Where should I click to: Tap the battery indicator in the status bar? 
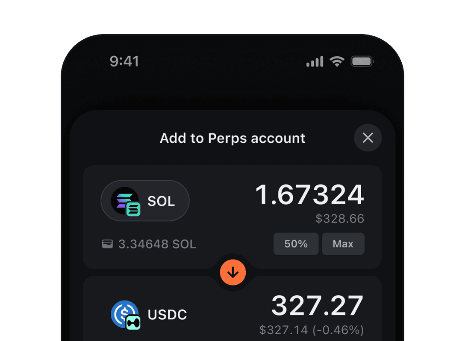click(362, 61)
